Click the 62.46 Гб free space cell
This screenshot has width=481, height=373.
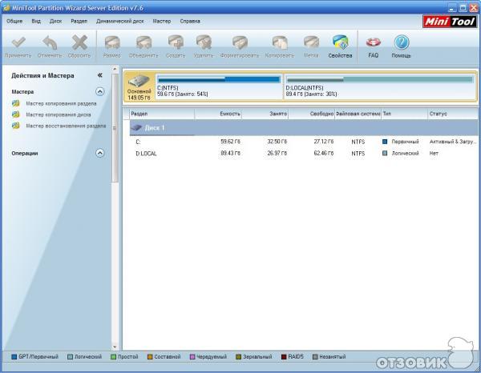tap(324, 153)
